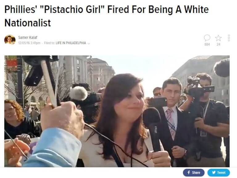Open Samer Kalaf's avatar picture

(x=10, y=40)
